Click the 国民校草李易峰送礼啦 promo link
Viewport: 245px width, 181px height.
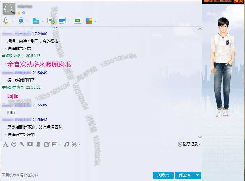click(20, 175)
